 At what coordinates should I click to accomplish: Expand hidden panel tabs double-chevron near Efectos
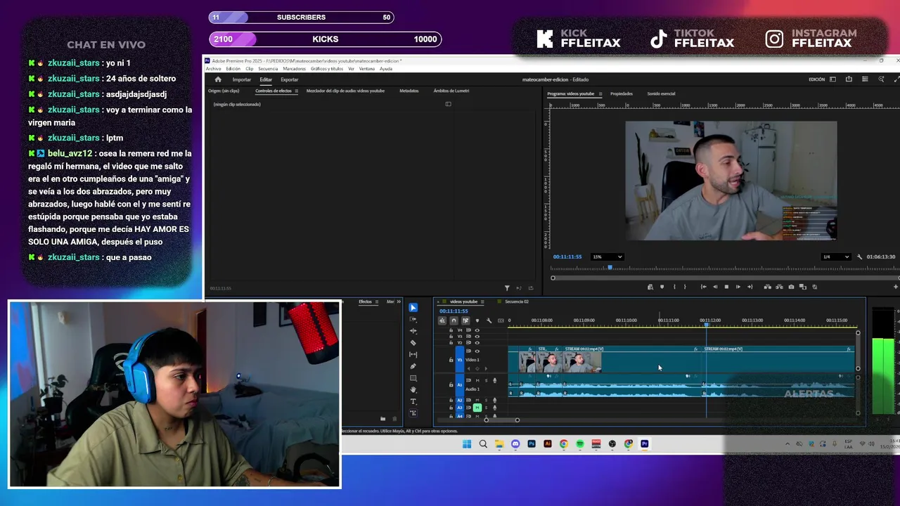tap(399, 302)
